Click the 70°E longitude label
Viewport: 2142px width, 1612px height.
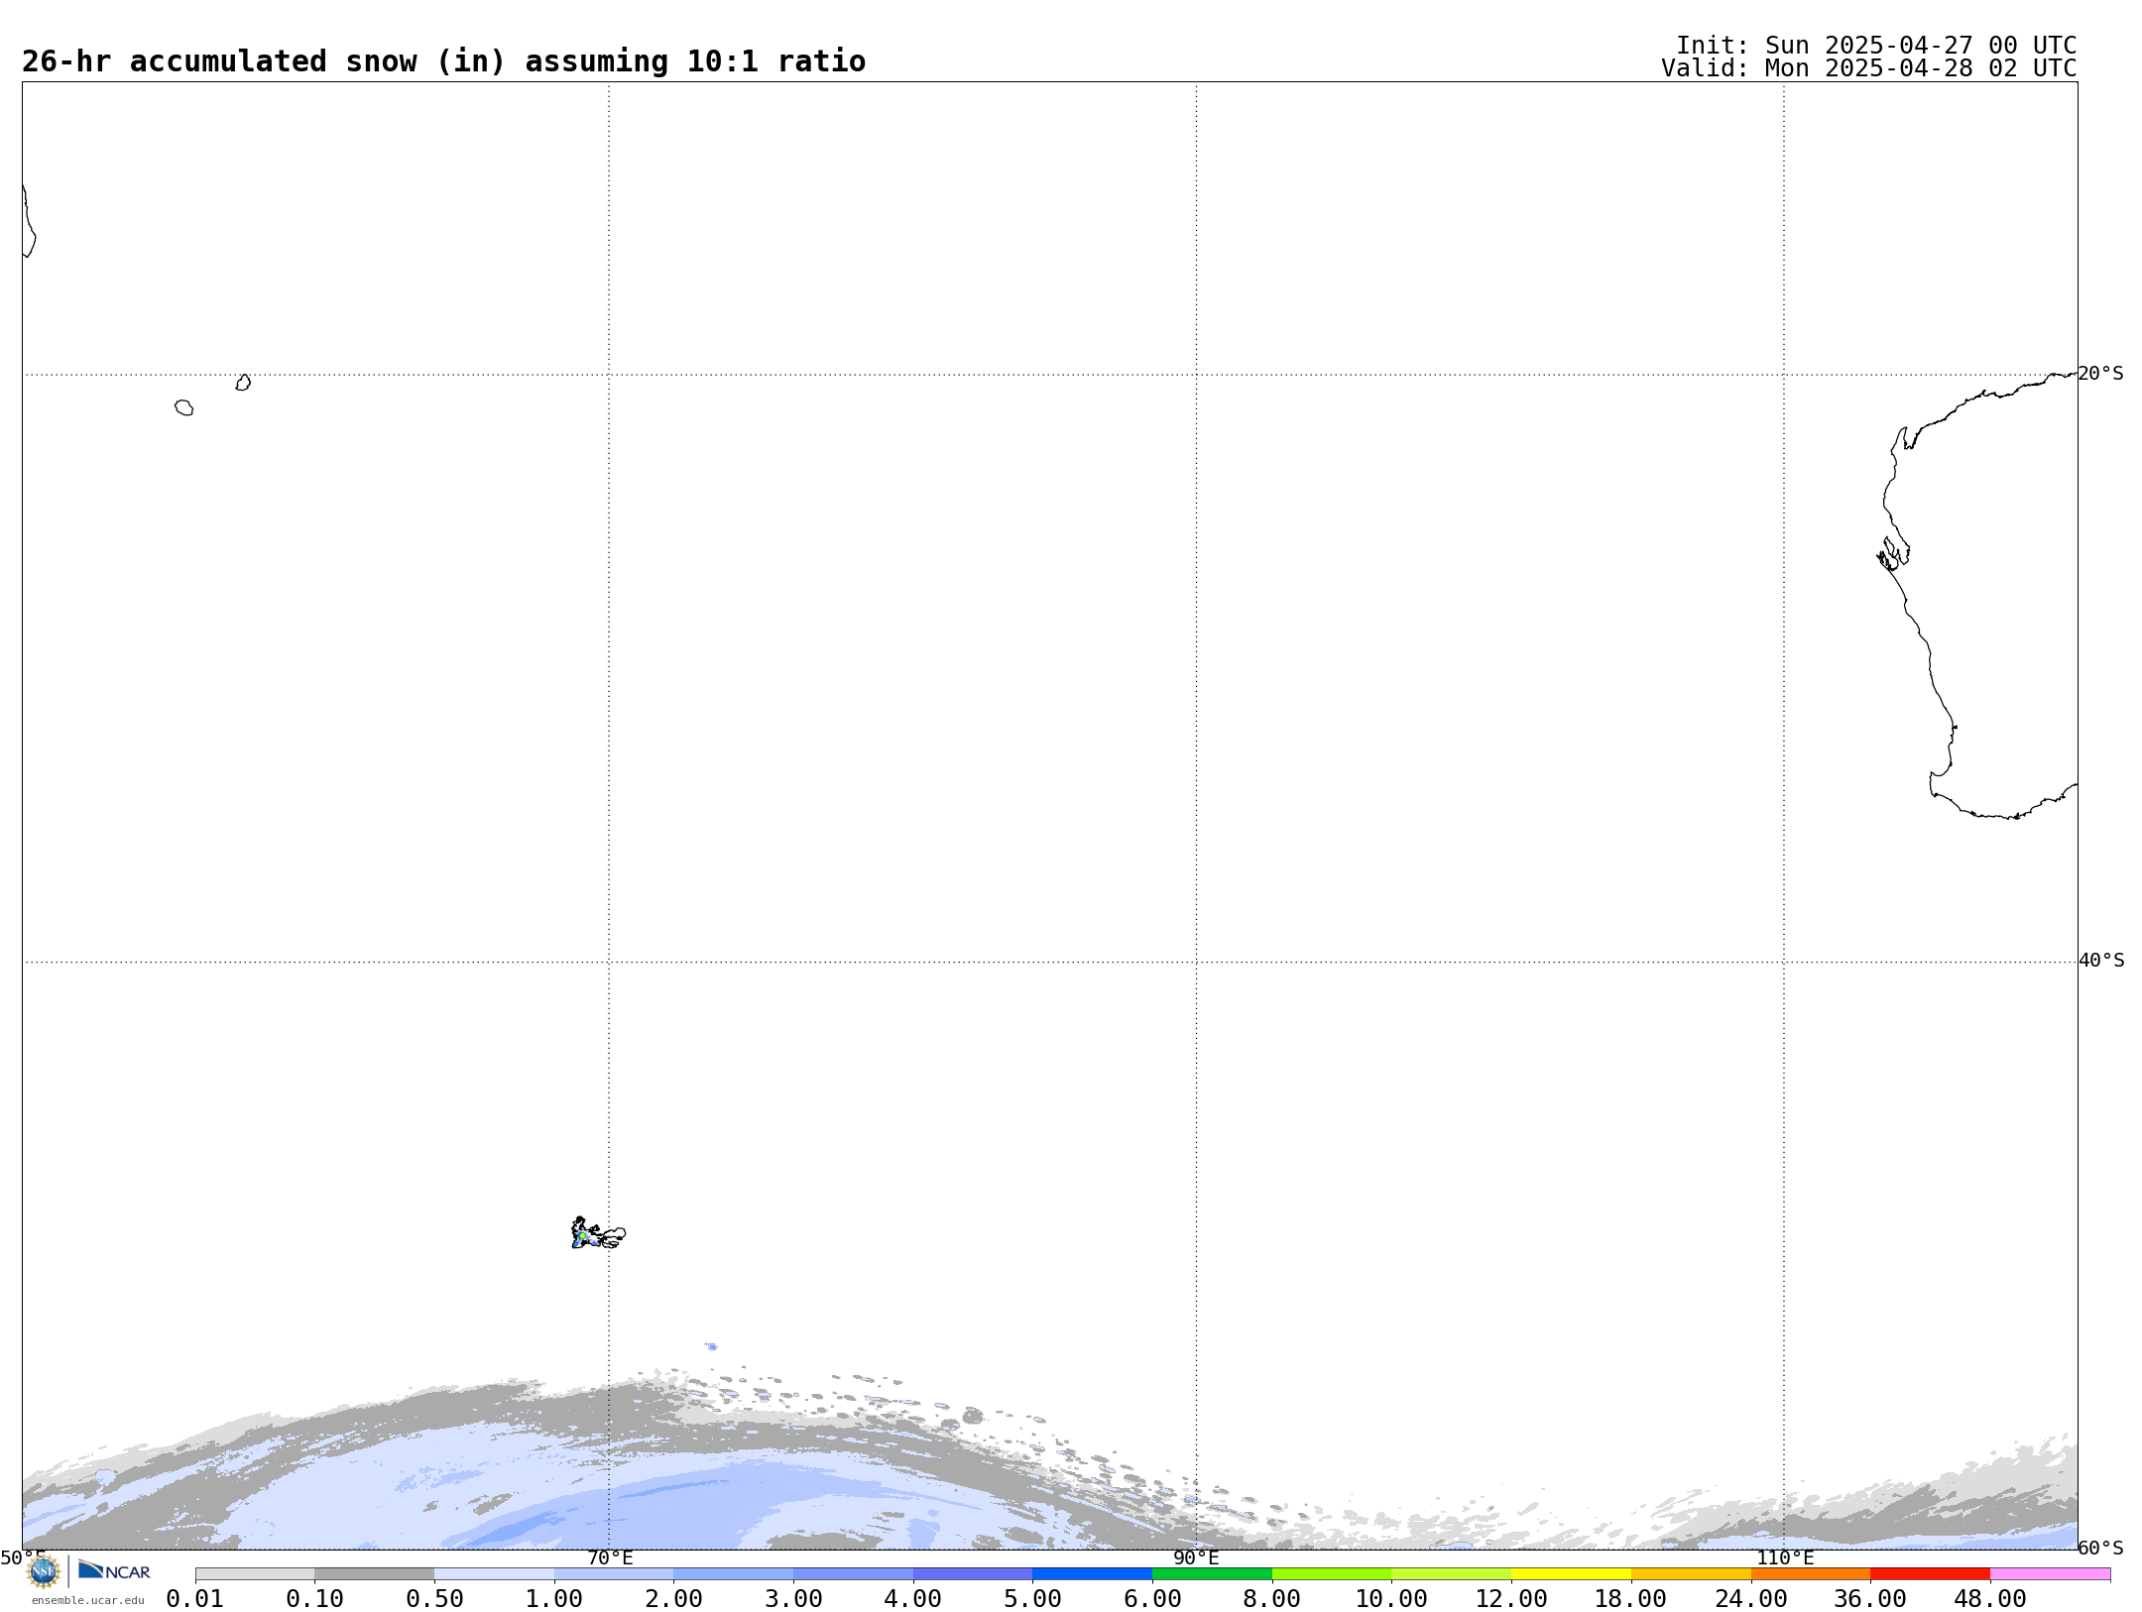coord(610,1557)
